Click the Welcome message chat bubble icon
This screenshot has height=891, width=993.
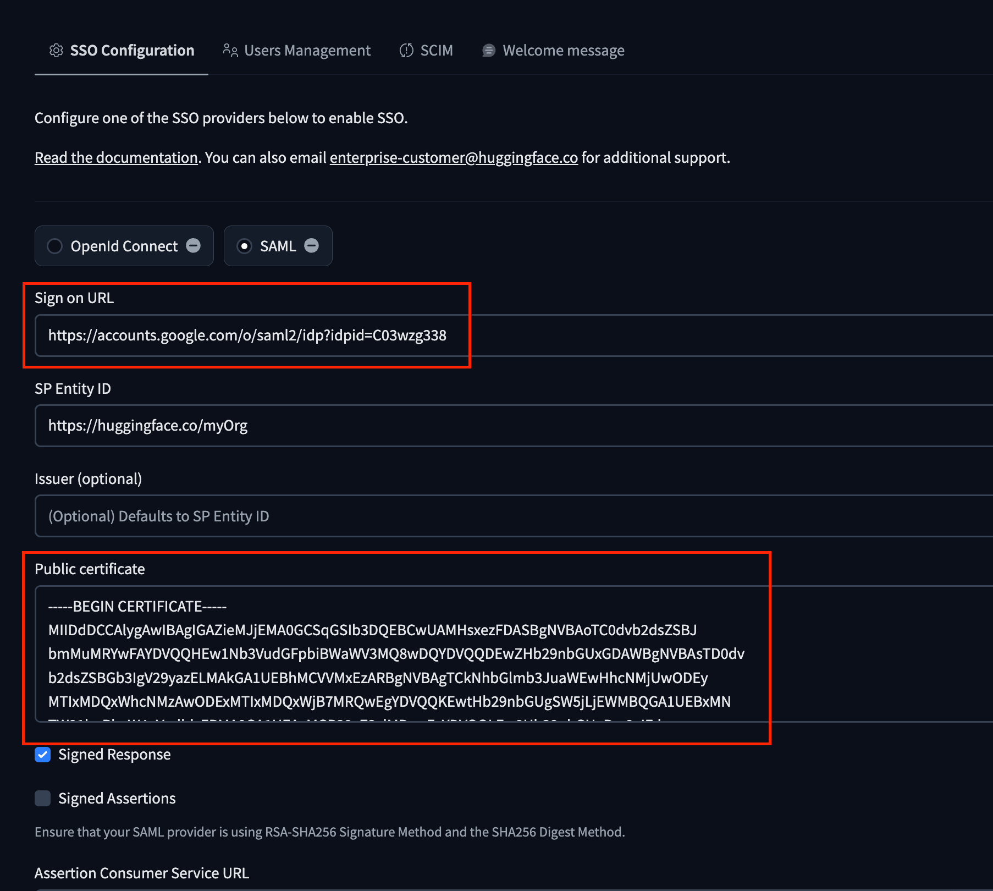point(488,51)
